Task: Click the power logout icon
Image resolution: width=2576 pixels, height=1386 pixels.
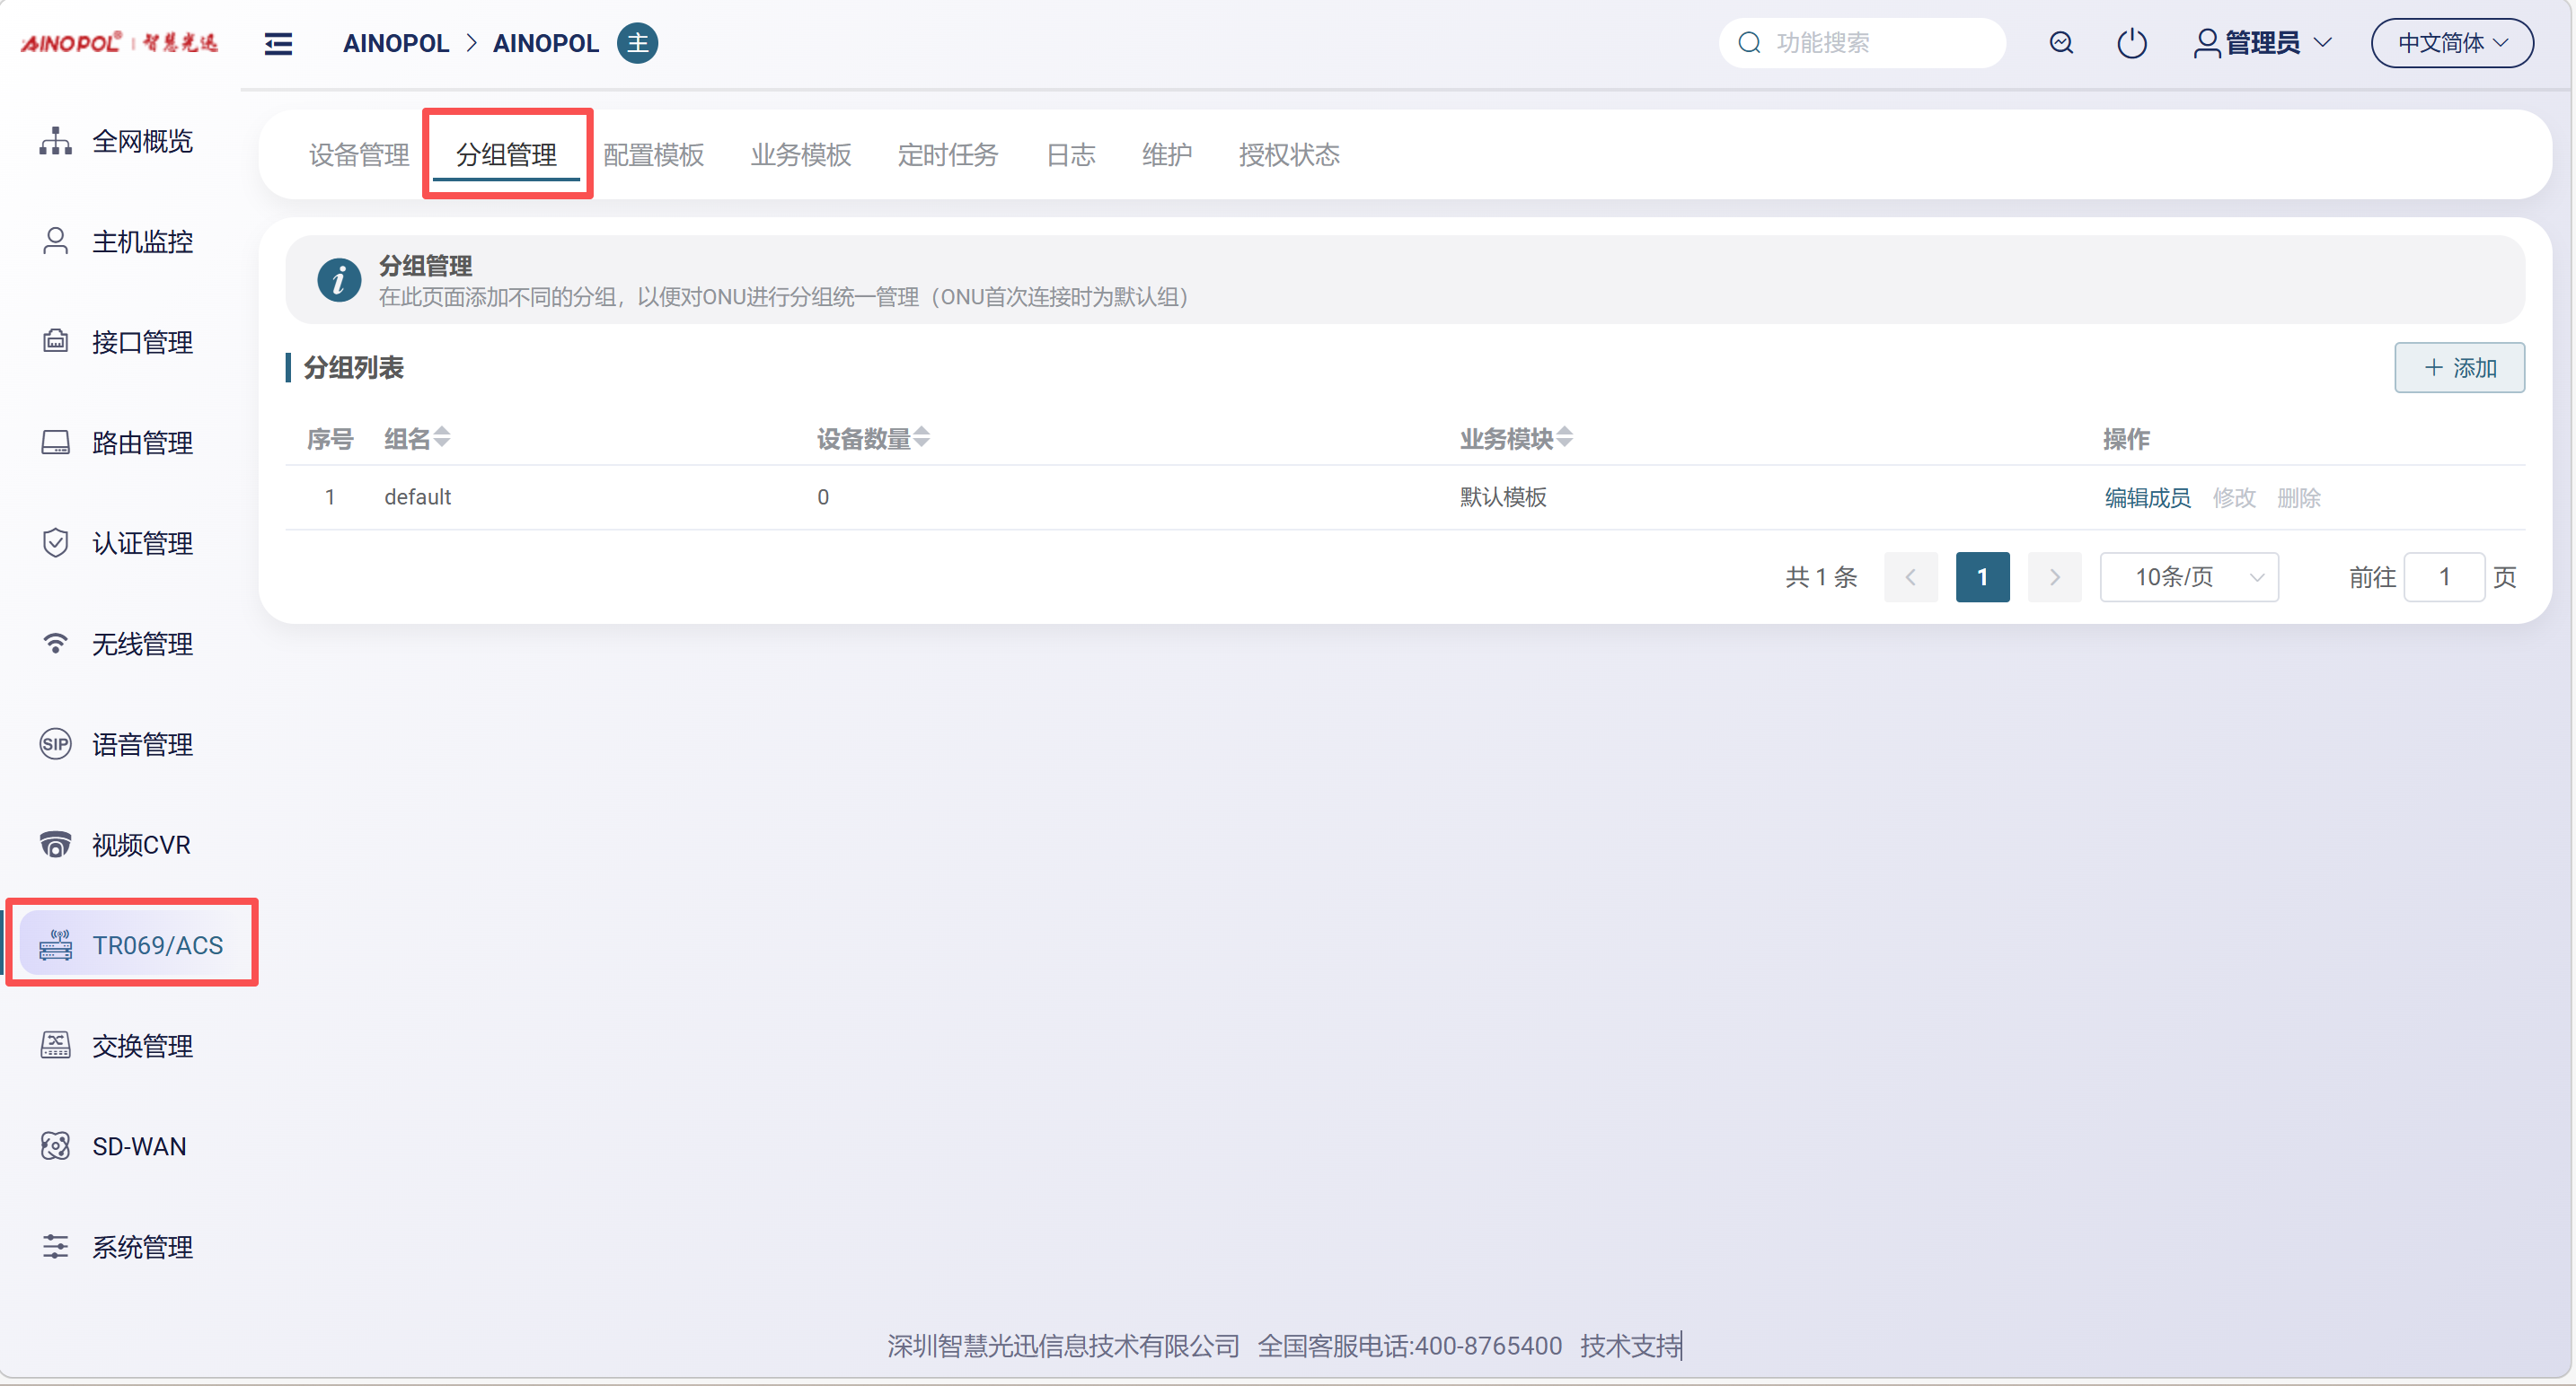Action: pyautogui.click(x=2131, y=43)
